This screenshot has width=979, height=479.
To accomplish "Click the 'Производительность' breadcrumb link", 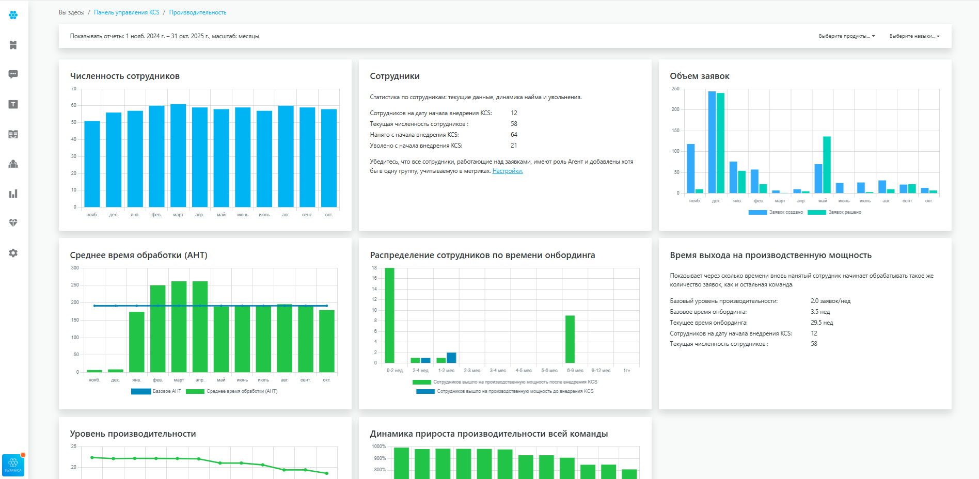I will pos(198,12).
